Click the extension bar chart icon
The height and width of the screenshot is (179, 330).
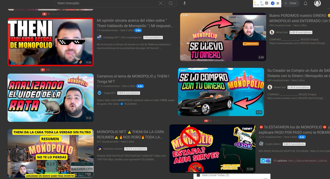[x=267, y=3]
